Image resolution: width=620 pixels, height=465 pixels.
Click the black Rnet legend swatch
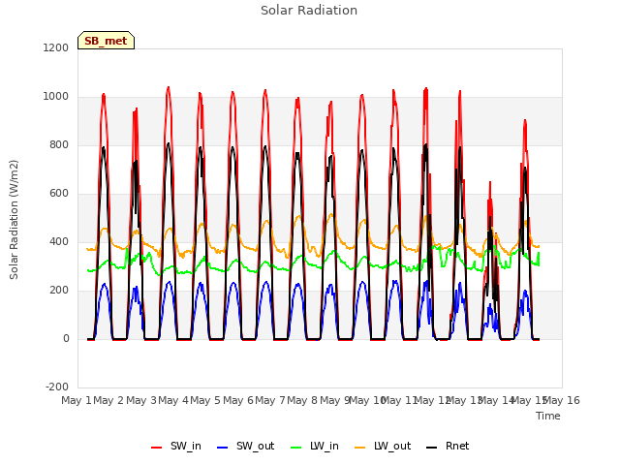click(432, 448)
